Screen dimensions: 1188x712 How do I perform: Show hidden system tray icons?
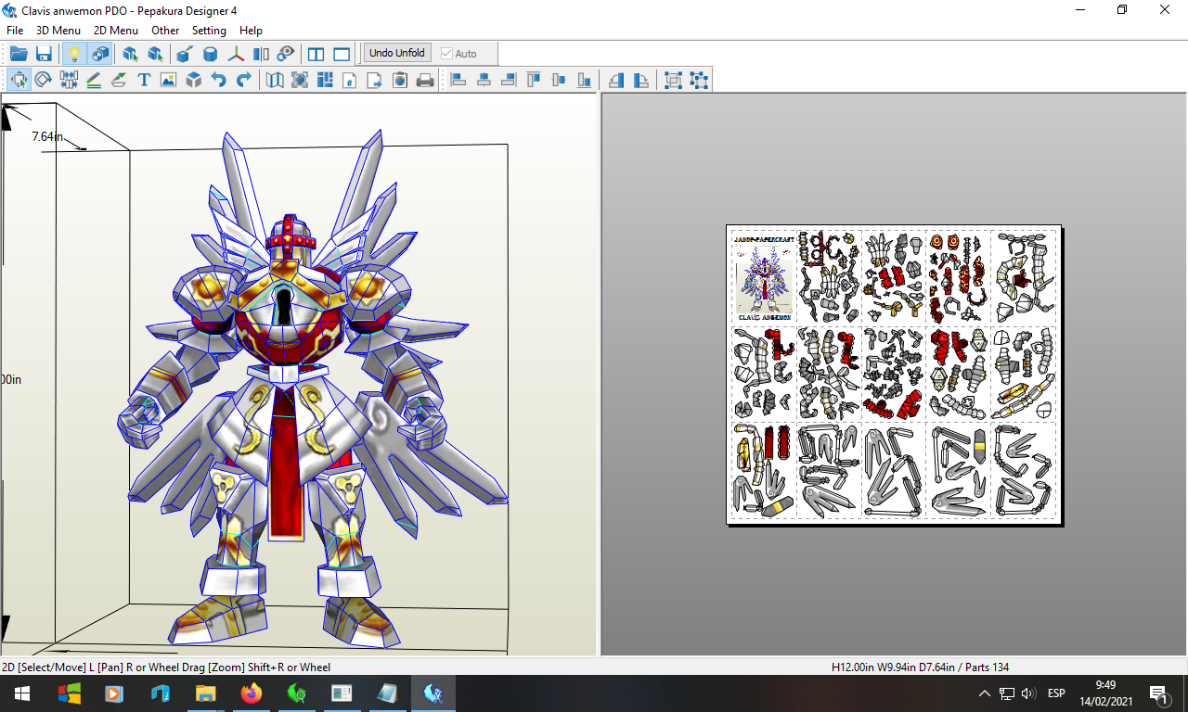tap(985, 693)
